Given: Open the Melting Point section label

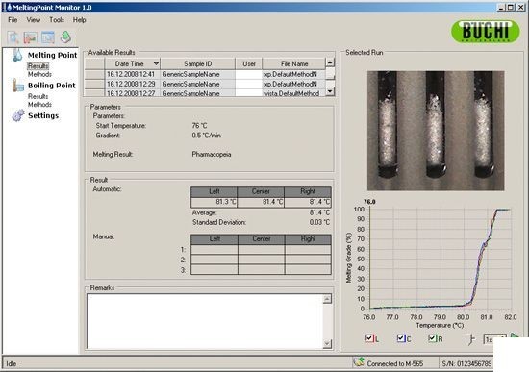Looking at the screenshot, I should coord(52,55).
